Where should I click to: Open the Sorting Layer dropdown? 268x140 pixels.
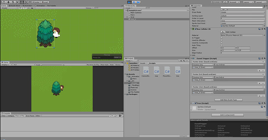pos(243,16)
